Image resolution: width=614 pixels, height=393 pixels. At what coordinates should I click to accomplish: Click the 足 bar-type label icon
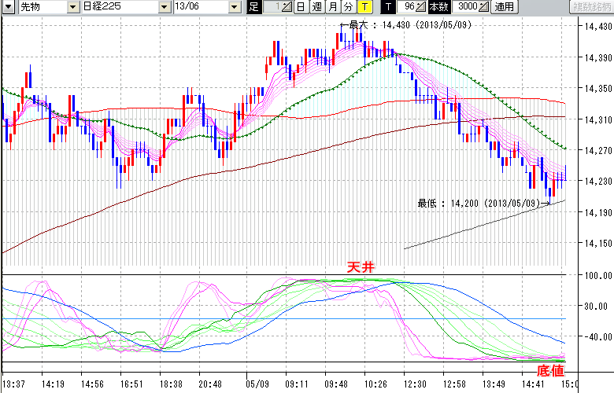pos(253,7)
